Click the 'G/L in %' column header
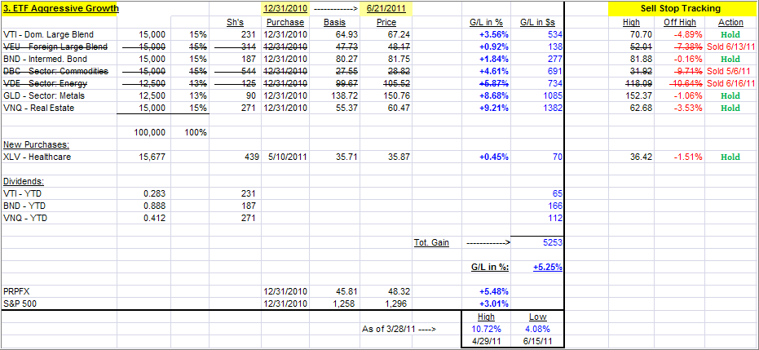This screenshot has width=759, height=350. (486, 22)
